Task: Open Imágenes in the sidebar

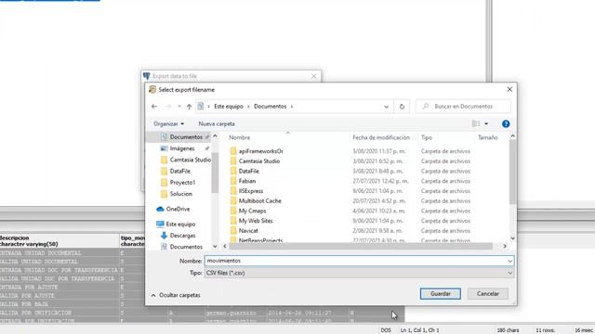Action: point(182,148)
